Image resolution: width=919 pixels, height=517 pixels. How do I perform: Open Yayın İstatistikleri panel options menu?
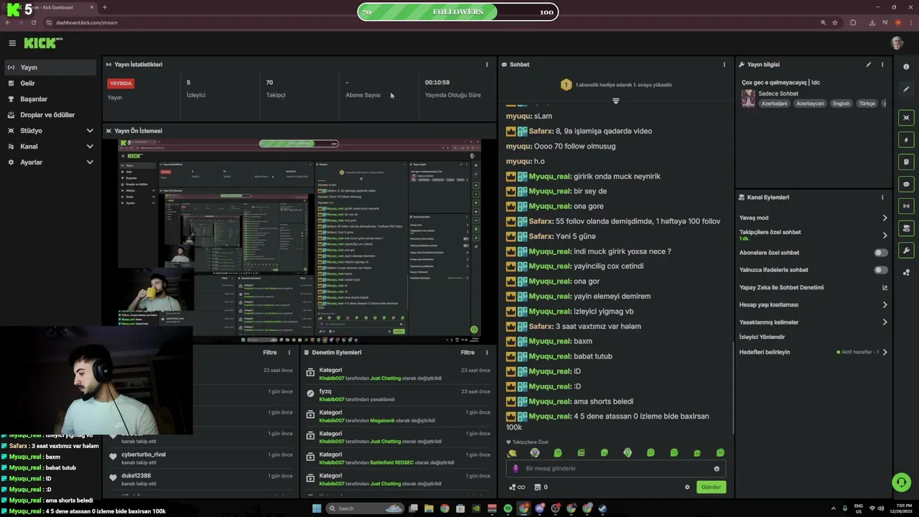pyautogui.click(x=487, y=65)
